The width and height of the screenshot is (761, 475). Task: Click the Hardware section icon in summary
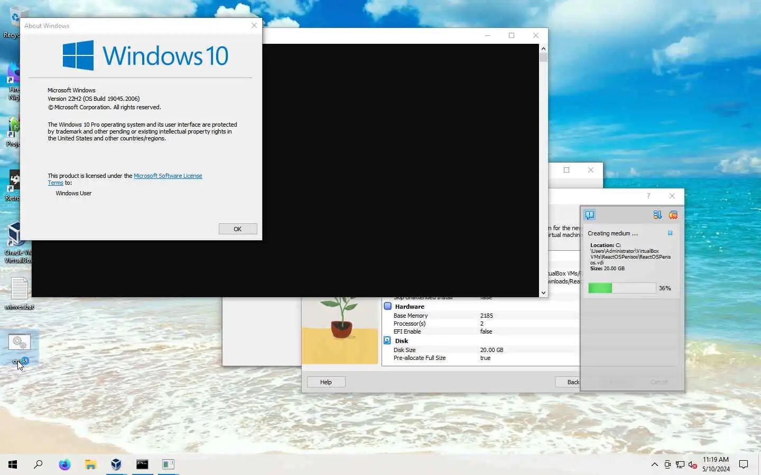pyautogui.click(x=387, y=306)
